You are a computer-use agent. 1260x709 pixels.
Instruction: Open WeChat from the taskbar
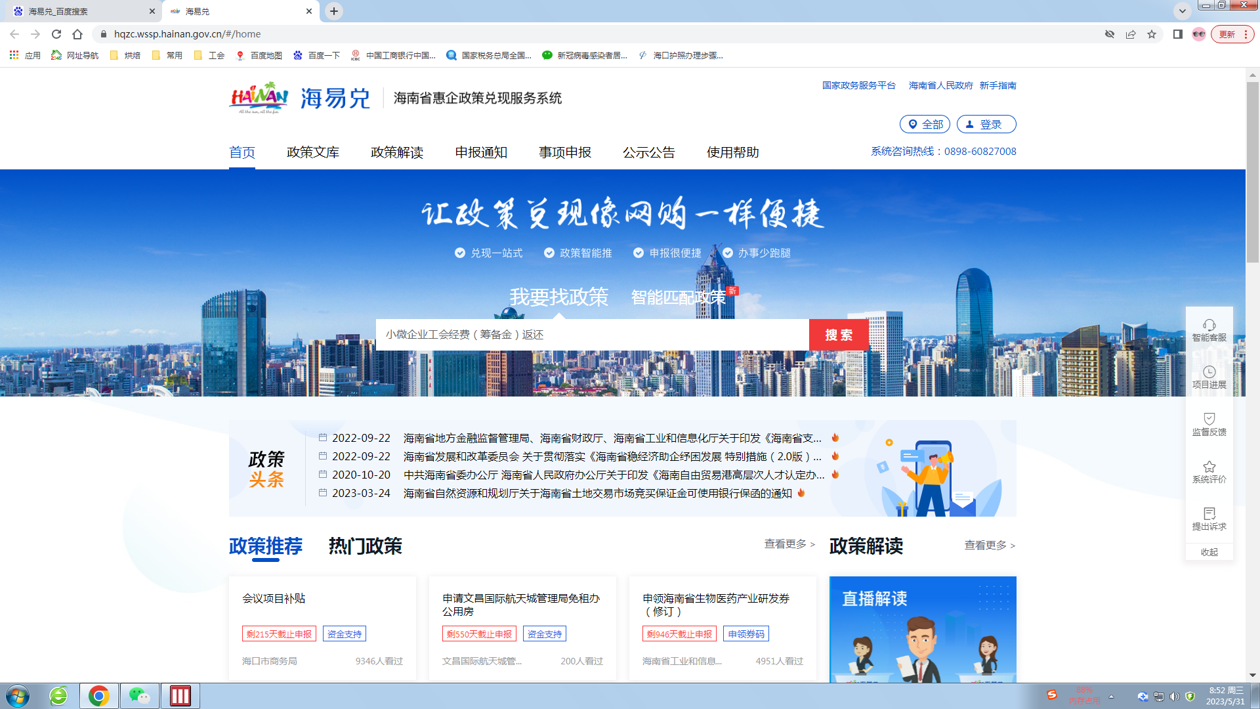pos(140,696)
